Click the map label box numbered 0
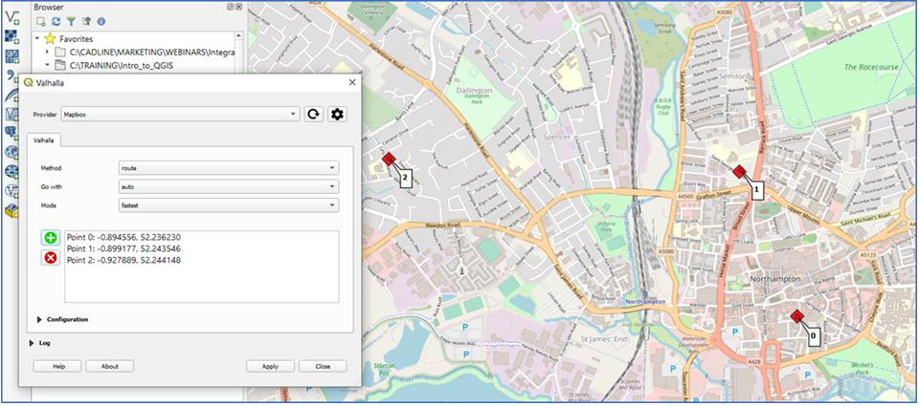Image resolution: width=919 pixels, height=406 pixels. (814, 336)
